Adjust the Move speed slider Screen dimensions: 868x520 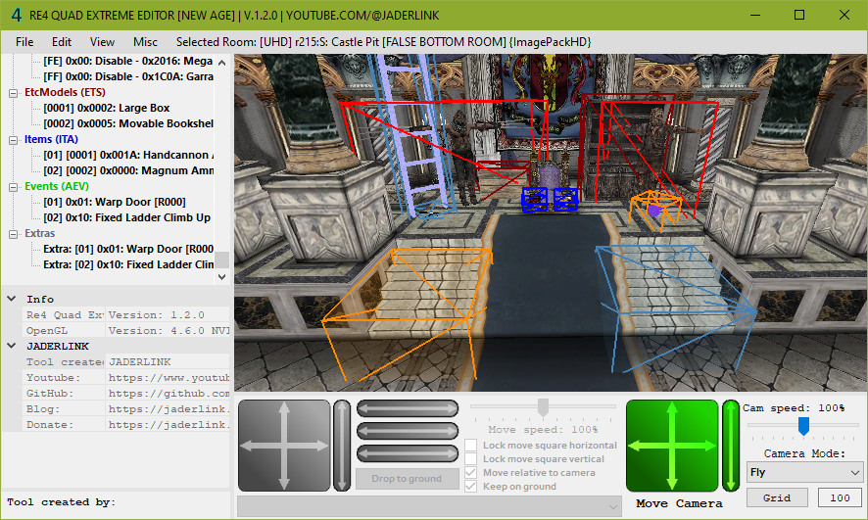pos(543,407)
